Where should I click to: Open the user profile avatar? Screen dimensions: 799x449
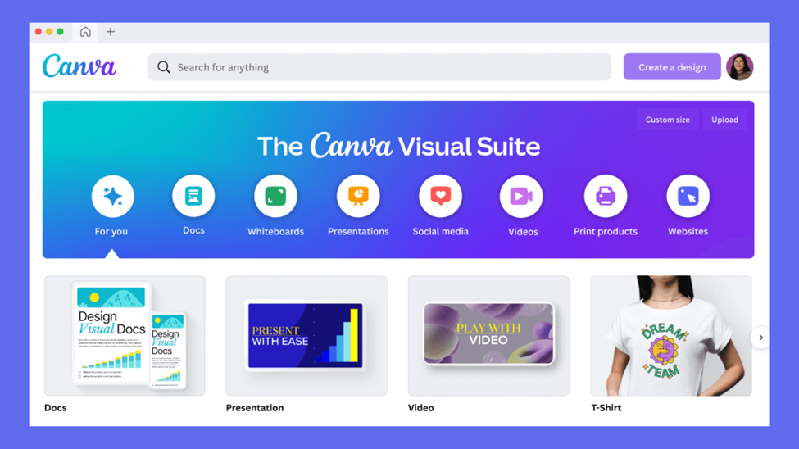point(740,66)
